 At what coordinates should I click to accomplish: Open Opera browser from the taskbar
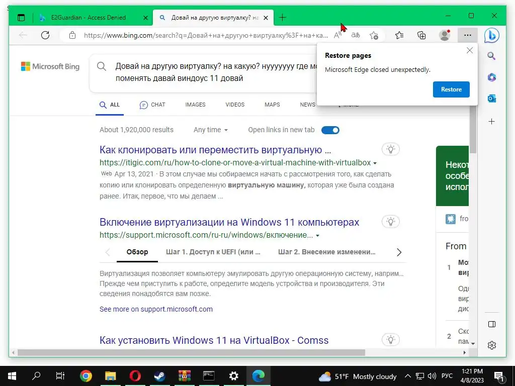click(x=135, y=376)
